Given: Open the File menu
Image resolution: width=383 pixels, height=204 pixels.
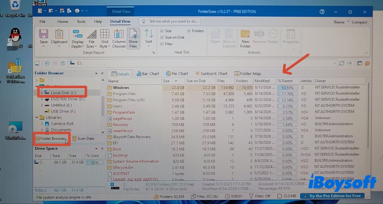Looking at the screenshot, I should (x=43, y=21).
